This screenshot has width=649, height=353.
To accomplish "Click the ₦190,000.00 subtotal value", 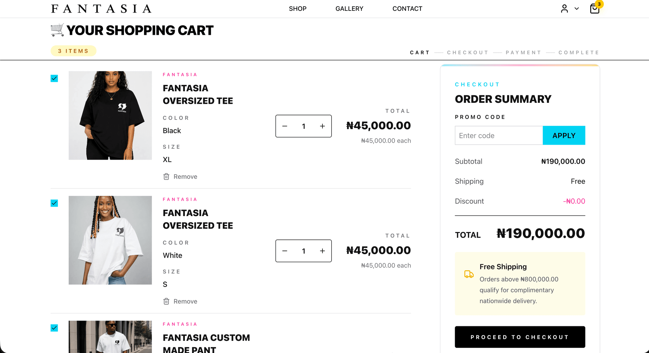I will coord(563,162).
